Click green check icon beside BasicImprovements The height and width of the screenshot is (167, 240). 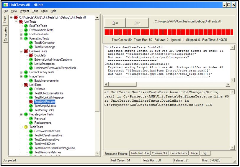[x=31, y=81]
